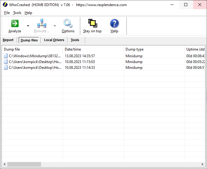Select the C:\Windows\Minidump\08132... row
The image size is (207, 169).
pyautogui.click(x=103, y=56)
